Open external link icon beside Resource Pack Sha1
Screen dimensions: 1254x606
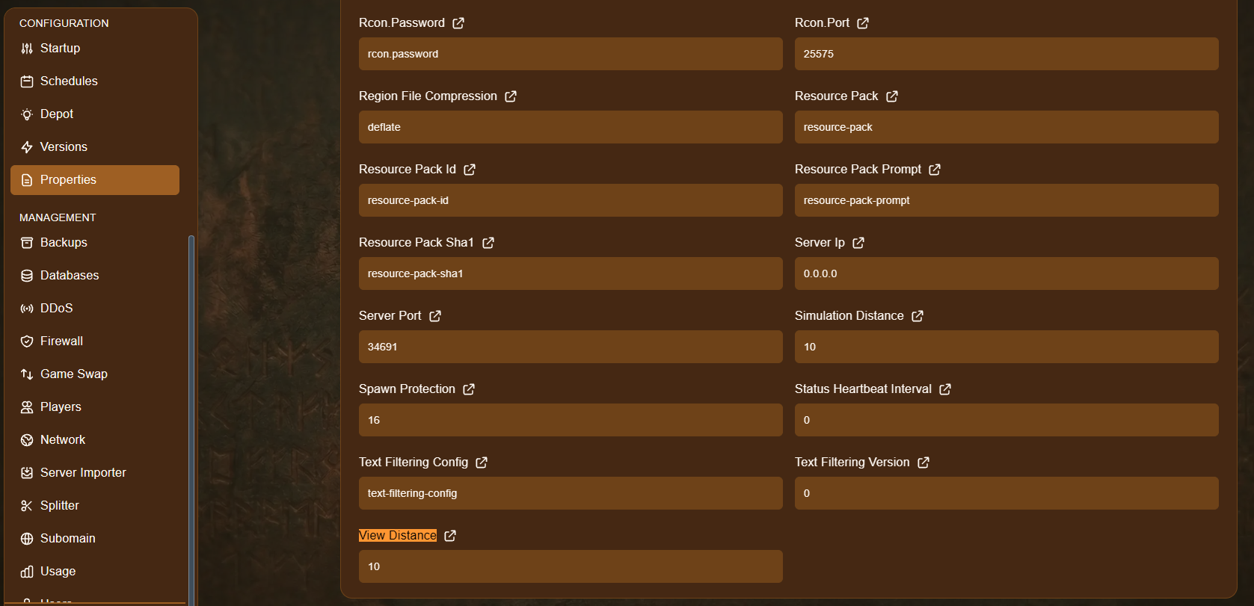tap(488, 243)
